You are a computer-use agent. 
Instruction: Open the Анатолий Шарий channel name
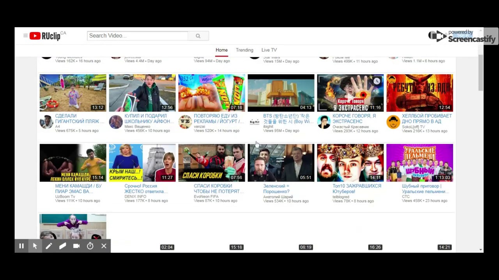point(278,197)
